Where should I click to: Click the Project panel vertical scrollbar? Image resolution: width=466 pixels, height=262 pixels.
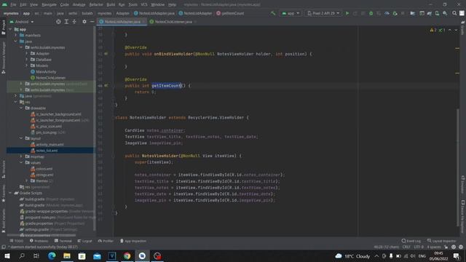point(95,128)
